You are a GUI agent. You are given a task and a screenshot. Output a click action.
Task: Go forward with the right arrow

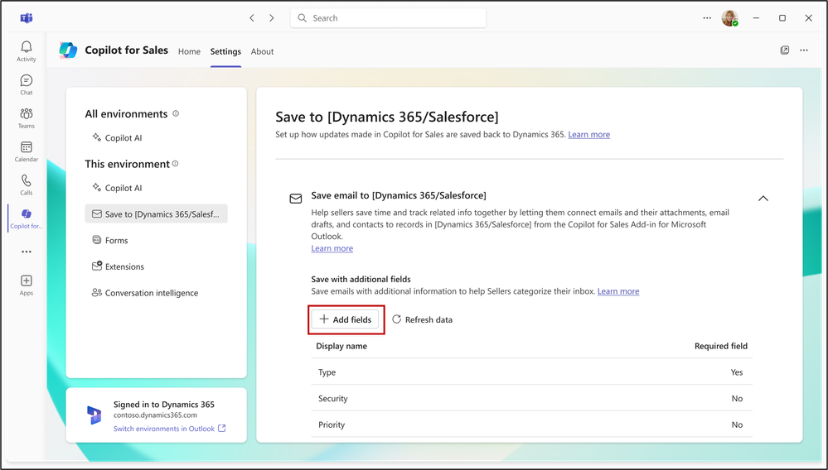(x=271, y=18)
